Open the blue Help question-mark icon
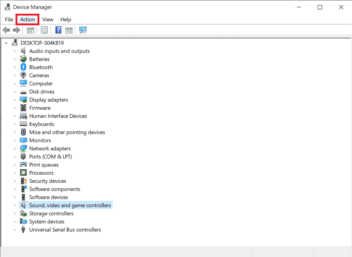The image size is (352, 257). point(58,30)
